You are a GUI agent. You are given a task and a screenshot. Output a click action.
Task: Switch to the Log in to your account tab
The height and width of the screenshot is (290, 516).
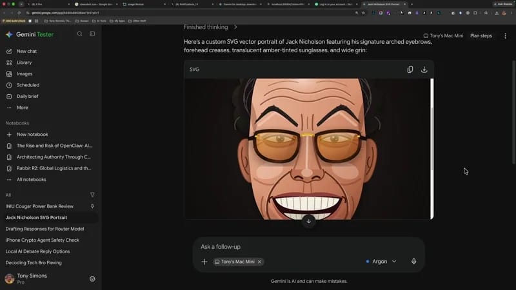point(335,5)
